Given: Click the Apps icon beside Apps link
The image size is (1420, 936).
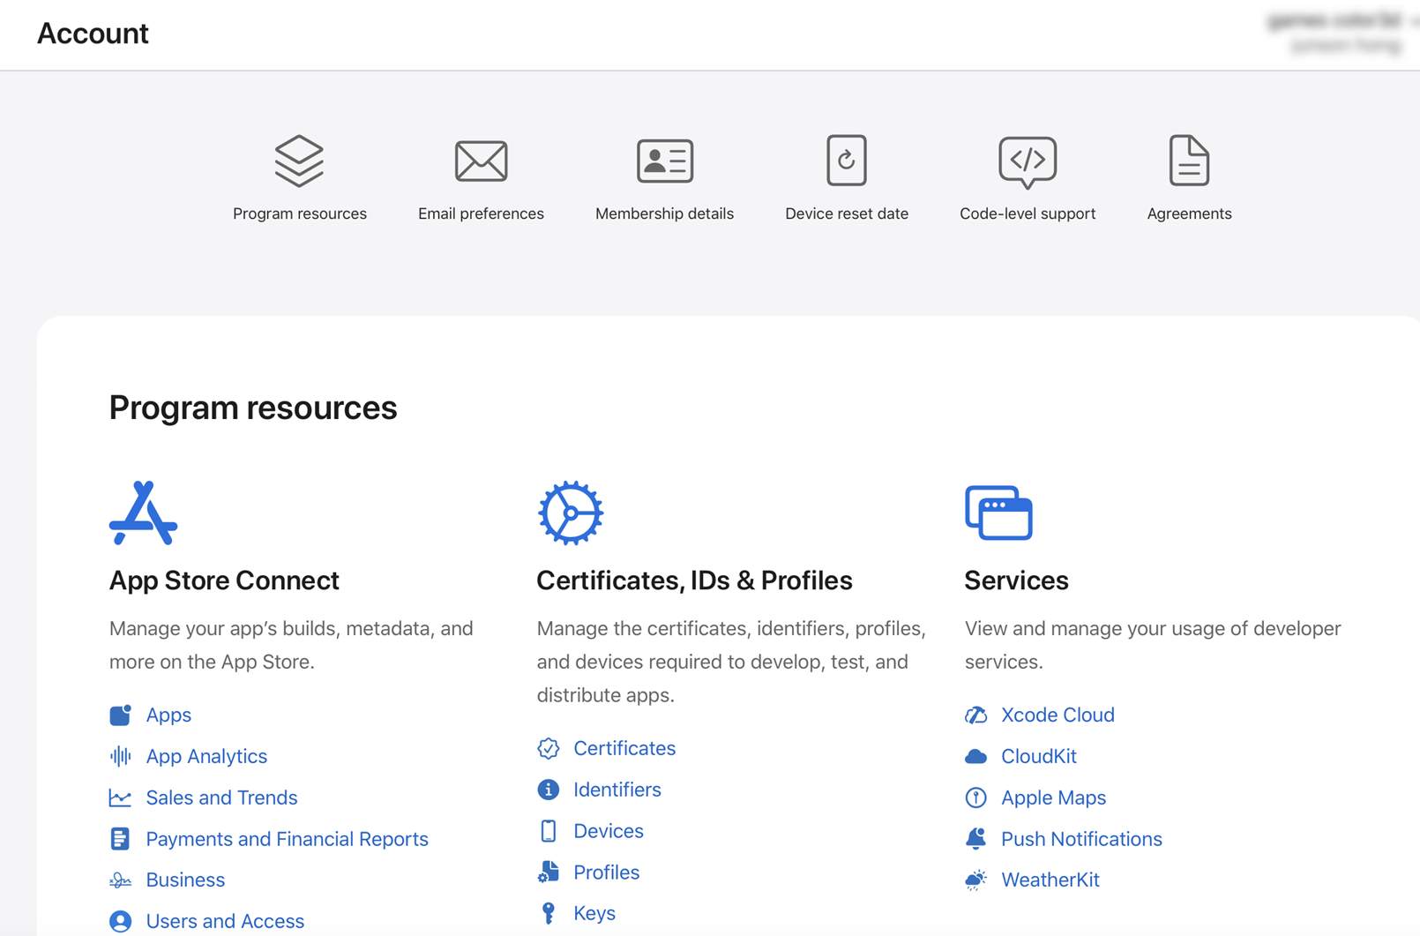Looking at the screenshot, I should pyautogui.click(x=121, y=715).
